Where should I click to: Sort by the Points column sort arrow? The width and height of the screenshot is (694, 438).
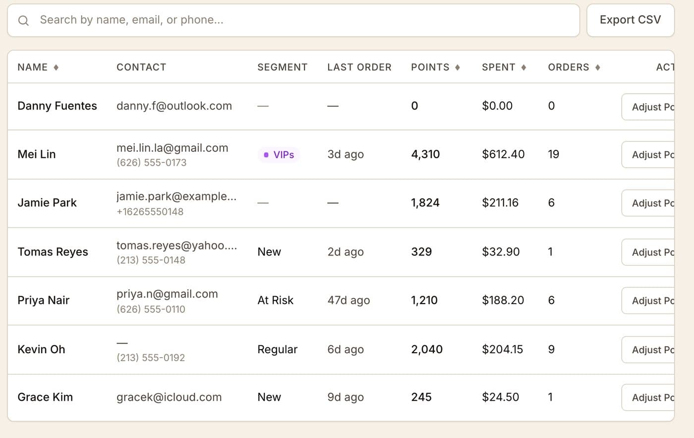[x=458, y=67]
